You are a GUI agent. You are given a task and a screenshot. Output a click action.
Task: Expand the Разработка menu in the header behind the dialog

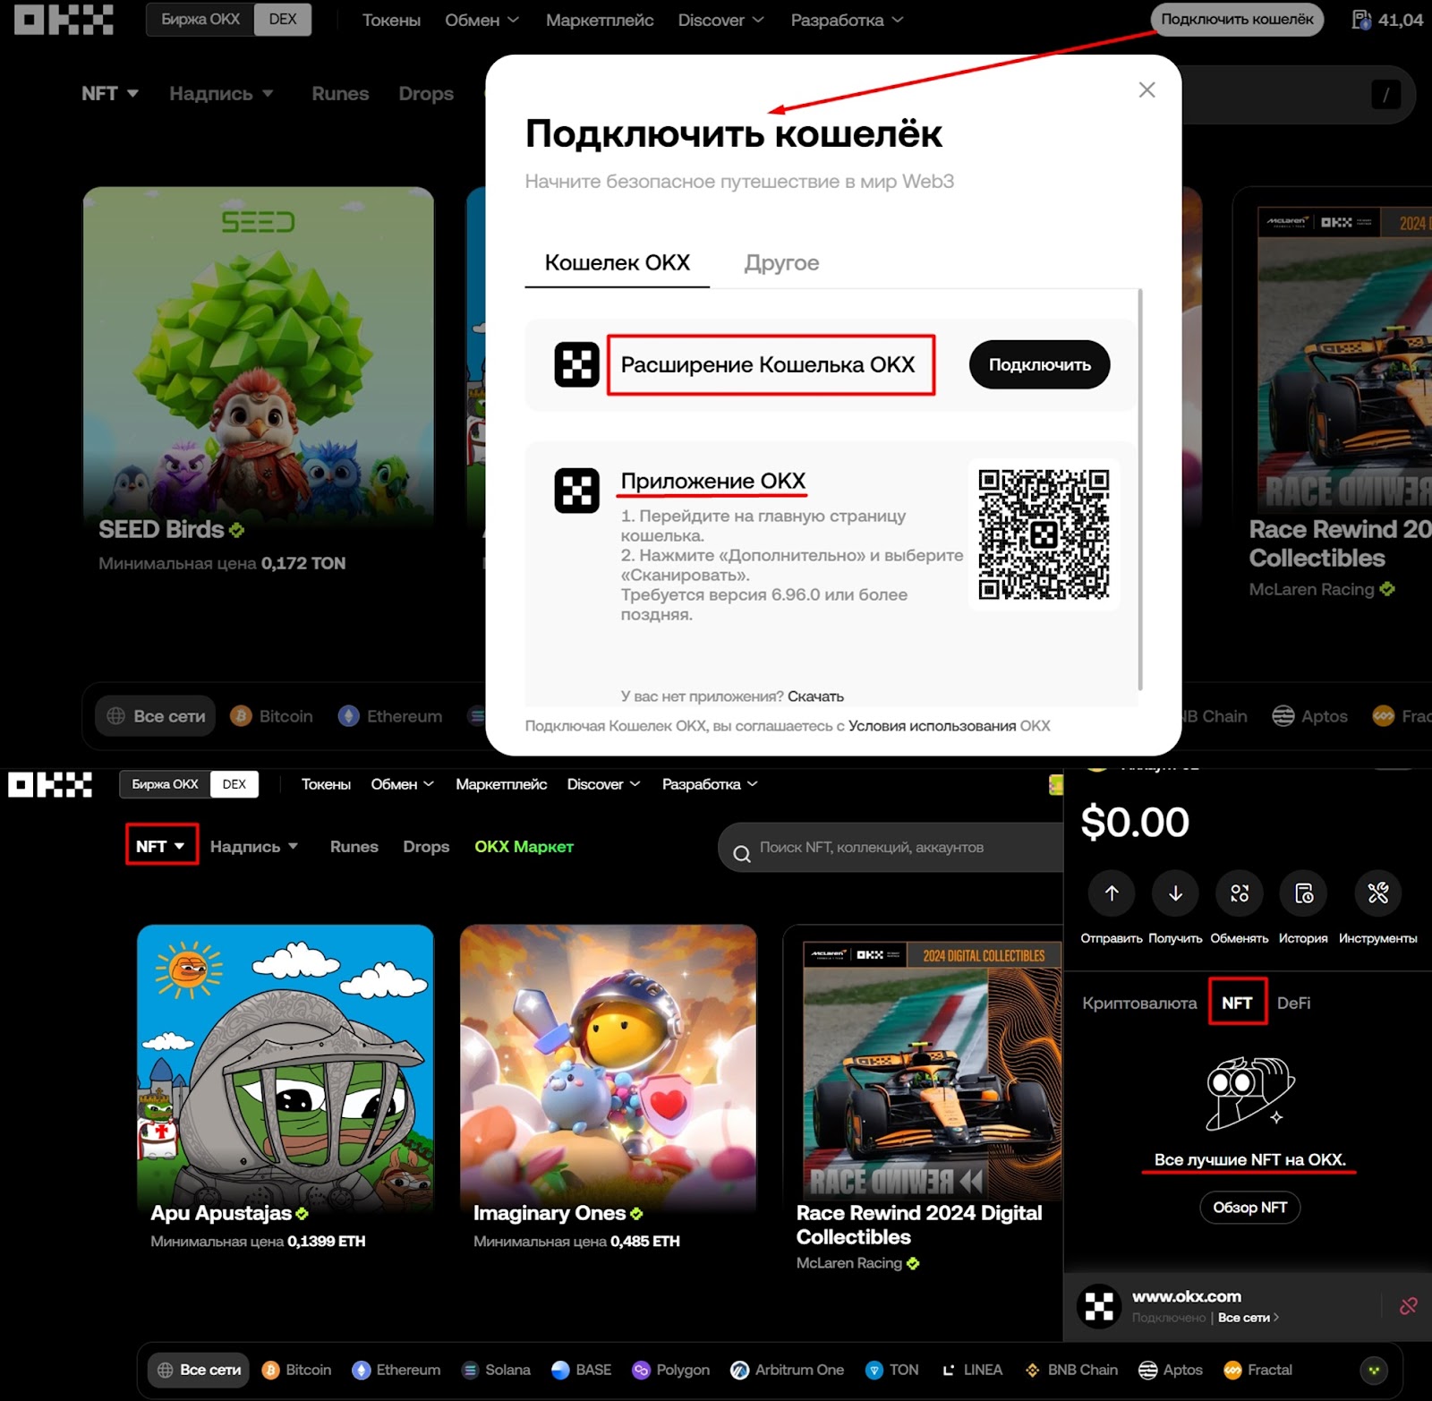pos(848,20)
